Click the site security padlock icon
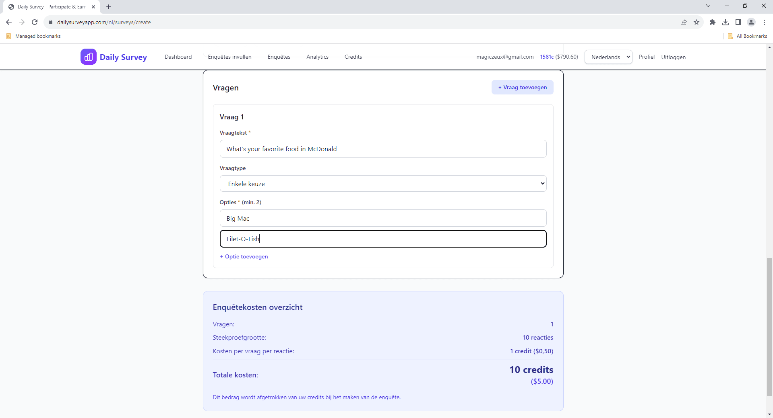 [x=51, y=22]
